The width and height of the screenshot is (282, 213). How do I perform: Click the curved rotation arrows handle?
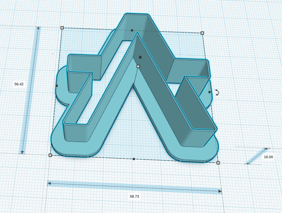click(217, 92)
